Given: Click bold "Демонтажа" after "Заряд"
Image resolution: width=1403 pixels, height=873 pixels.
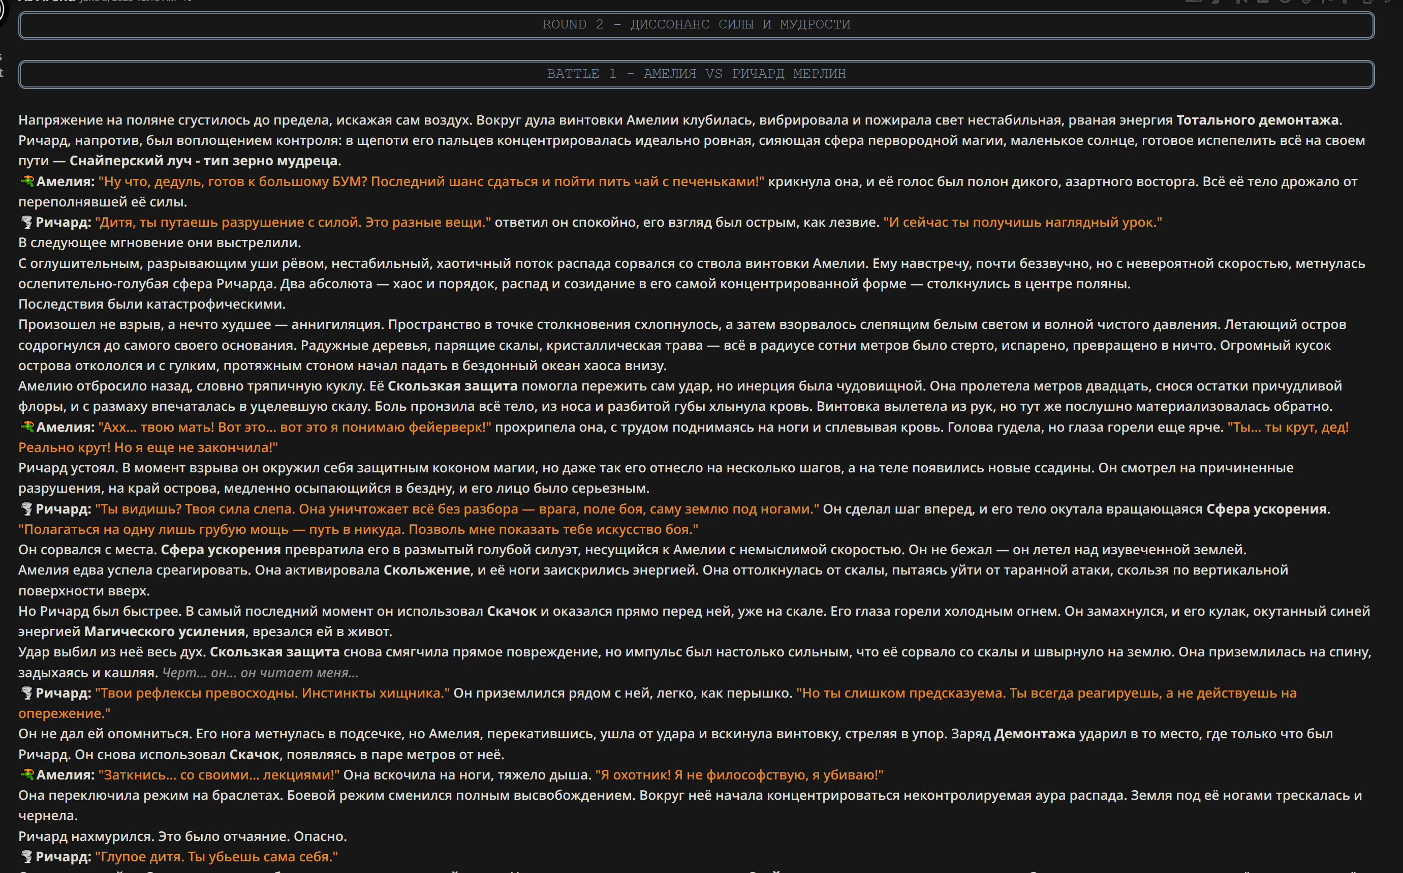Looking at the screenshot, I should (1035, 734).
